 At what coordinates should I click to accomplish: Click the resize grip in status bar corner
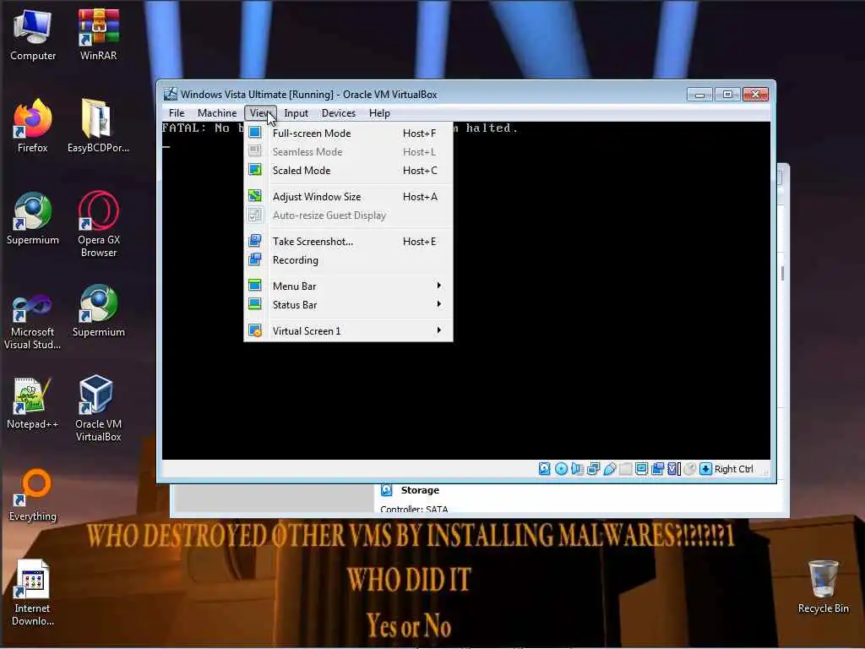point(766,472)
